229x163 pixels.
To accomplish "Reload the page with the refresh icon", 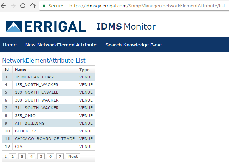I will tap(23, 6).
